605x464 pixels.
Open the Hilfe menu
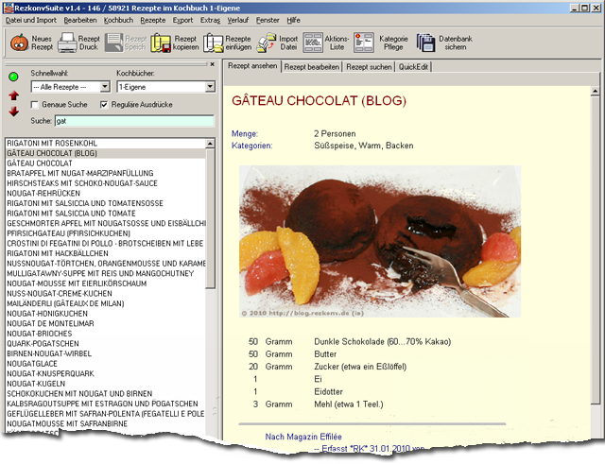coord(293,20)
